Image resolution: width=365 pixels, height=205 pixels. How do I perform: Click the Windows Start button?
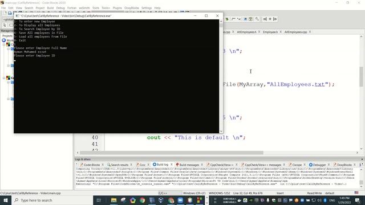[x=6, y=200]
